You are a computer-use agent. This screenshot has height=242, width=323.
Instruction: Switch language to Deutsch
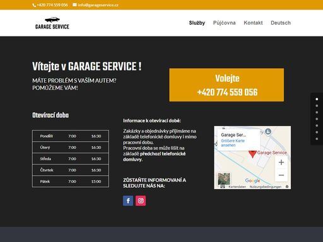[x=281, y=23]
